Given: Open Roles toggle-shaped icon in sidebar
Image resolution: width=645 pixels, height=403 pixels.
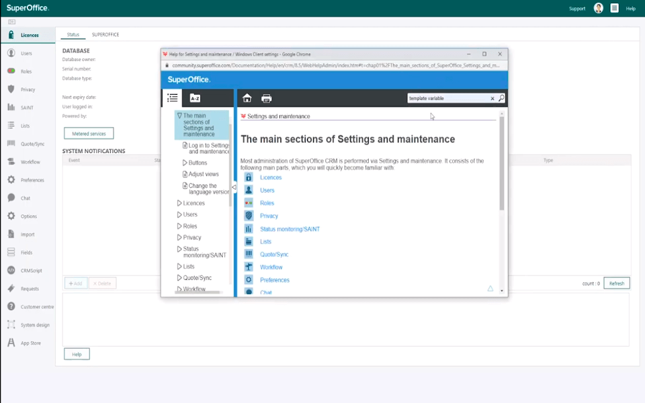Looking at the screenshot, I should tap(11, 71).
